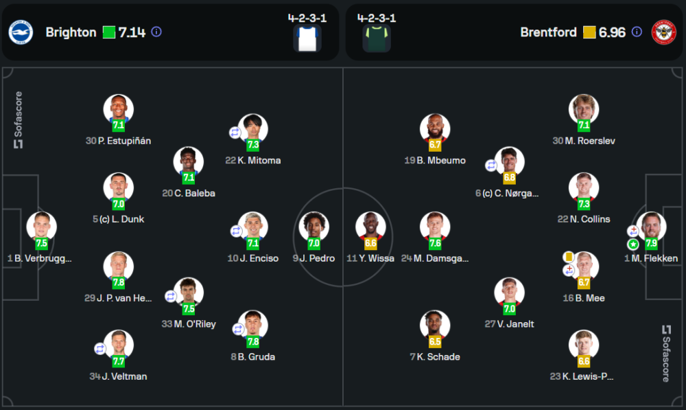Click the Brighton club crest
Screen dimensions: 686x410
pyautogui.click(x=21, y=32)
